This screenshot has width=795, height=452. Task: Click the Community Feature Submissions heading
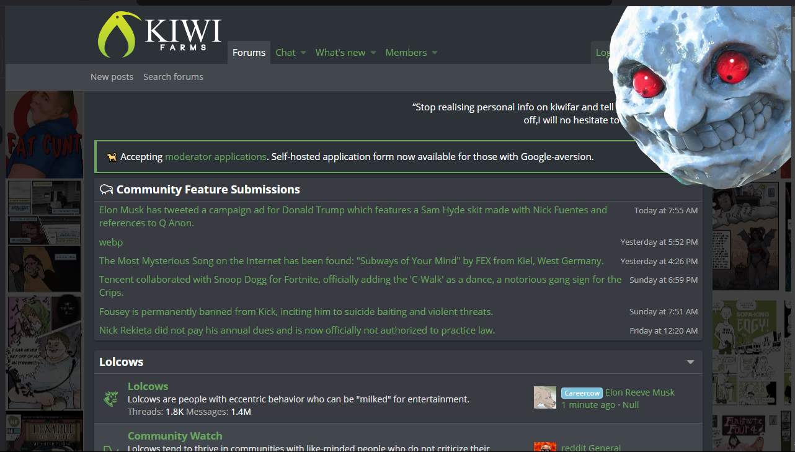(208, 190)
